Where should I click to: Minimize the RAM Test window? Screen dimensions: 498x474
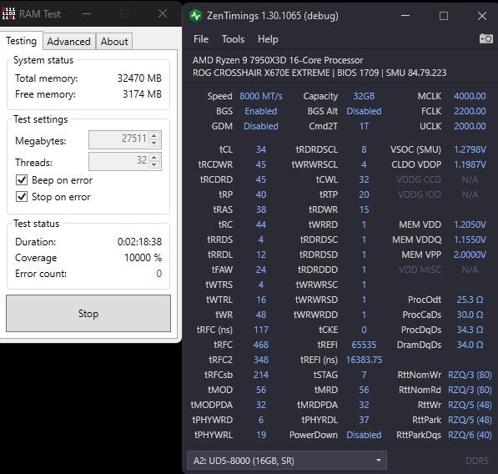coord(87,13)
